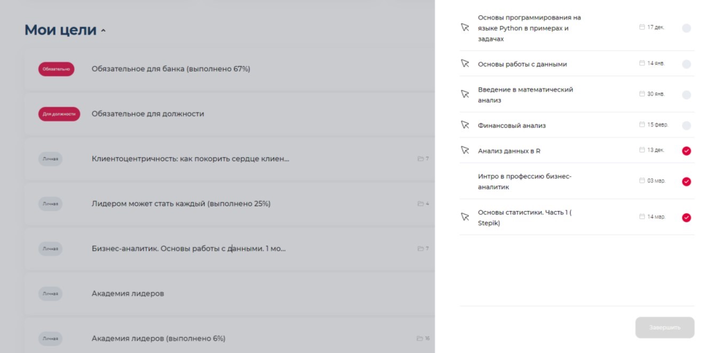709x353 pixels.
Task: Click cursor icon beside Python programming course
Action: [x=465, y=28]
